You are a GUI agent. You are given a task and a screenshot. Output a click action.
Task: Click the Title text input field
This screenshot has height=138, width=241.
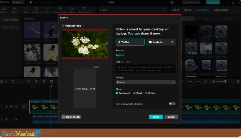click(x=145, y=69)
